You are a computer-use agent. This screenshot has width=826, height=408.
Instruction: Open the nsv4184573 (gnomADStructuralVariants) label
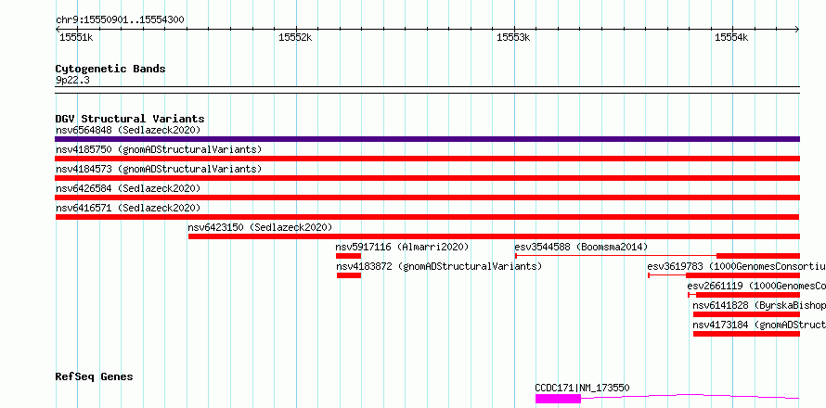pos(159,169)
